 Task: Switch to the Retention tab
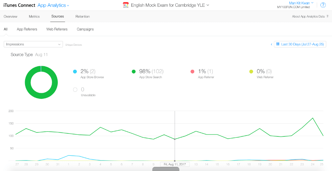pos(83,16)
